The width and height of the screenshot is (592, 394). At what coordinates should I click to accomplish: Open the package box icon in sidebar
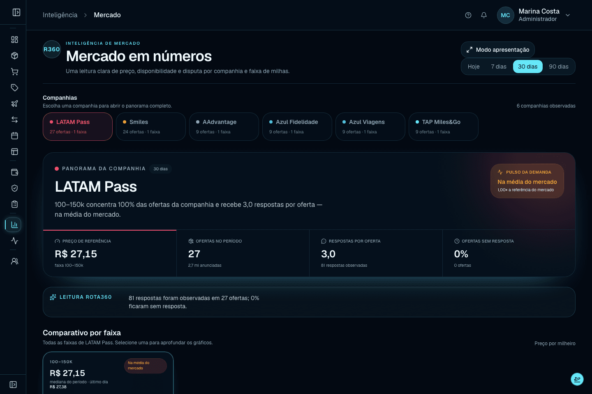click(14, 56)
